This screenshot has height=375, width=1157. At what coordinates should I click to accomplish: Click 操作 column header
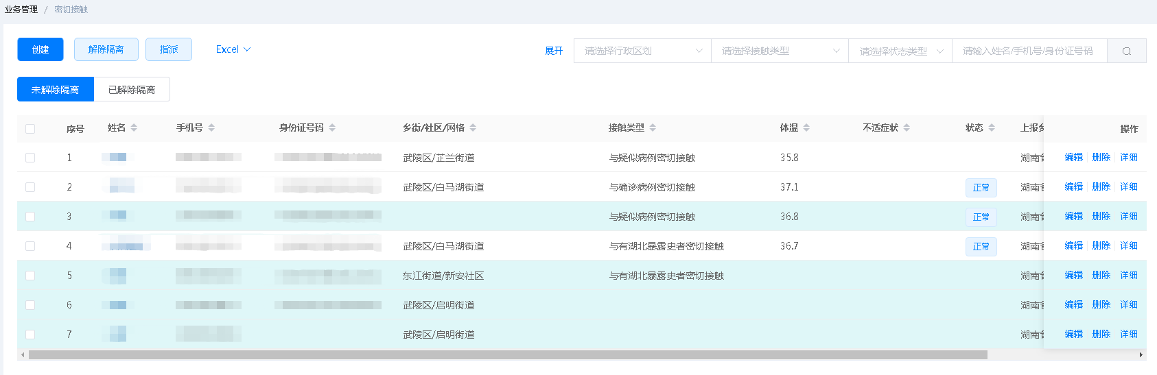[1129, 128]
